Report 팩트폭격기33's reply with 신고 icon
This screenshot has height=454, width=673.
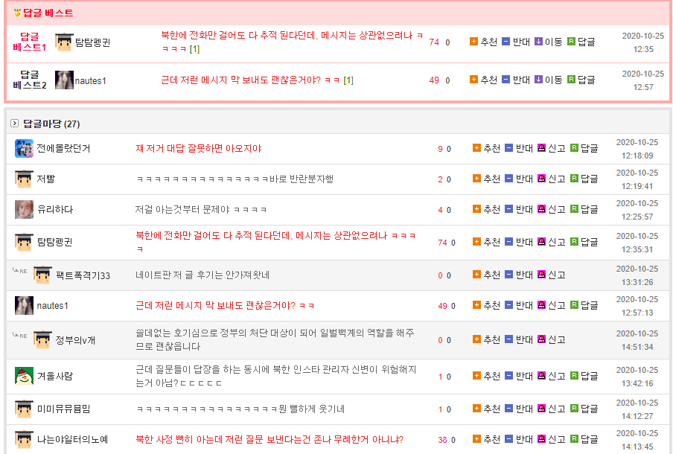point(541,275)
